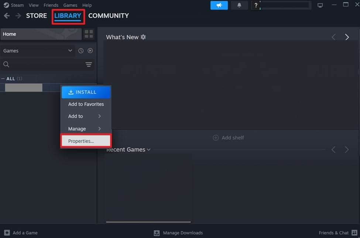Open Friends & Chat people icon

[354, 233]
